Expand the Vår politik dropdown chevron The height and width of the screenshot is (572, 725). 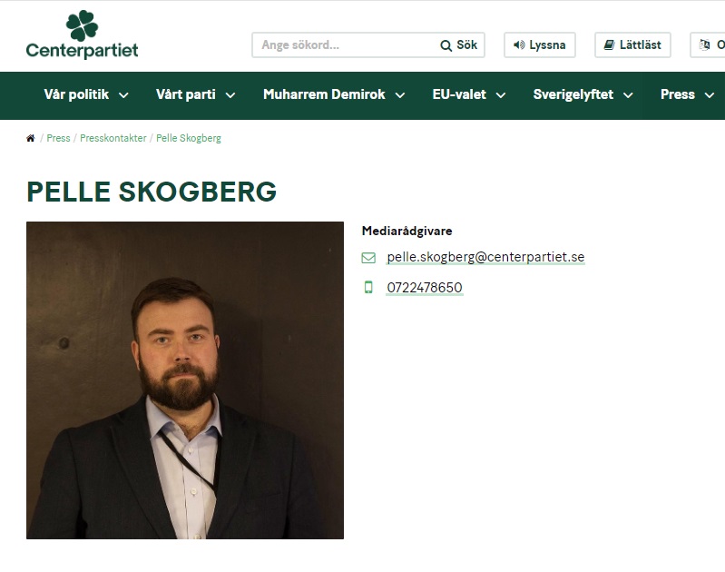click(123, 95)
